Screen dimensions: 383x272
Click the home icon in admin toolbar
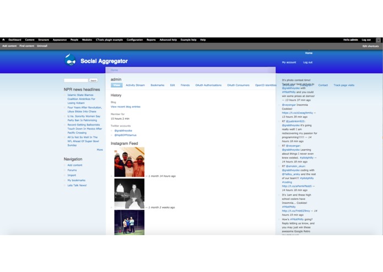tap(3, 40)
